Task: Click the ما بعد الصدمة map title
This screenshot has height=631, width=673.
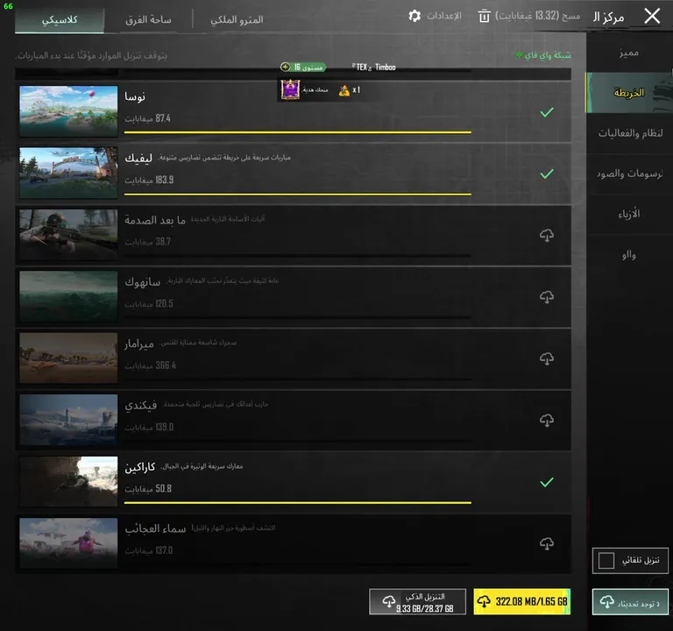Action: [155, 220]
